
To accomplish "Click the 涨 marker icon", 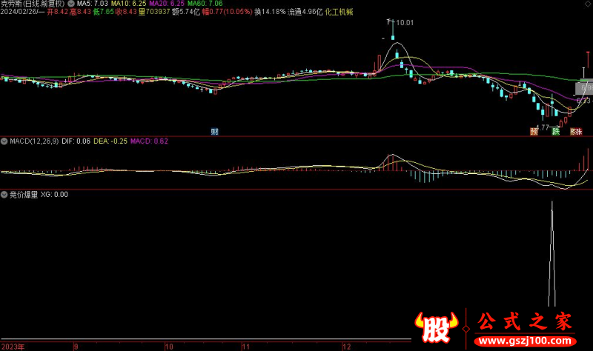I will [x=575, y=132].
